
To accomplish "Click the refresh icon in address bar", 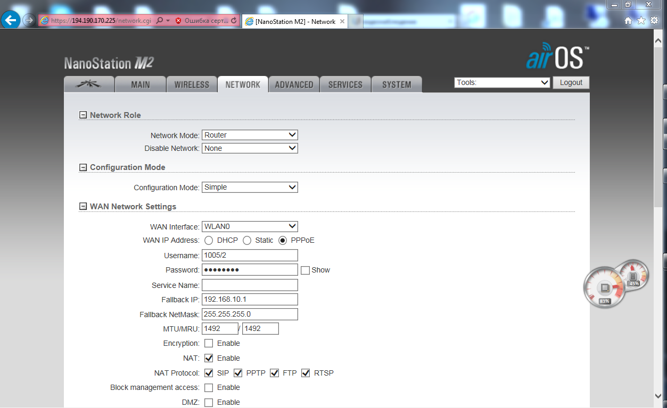I will tap(234, 21).
